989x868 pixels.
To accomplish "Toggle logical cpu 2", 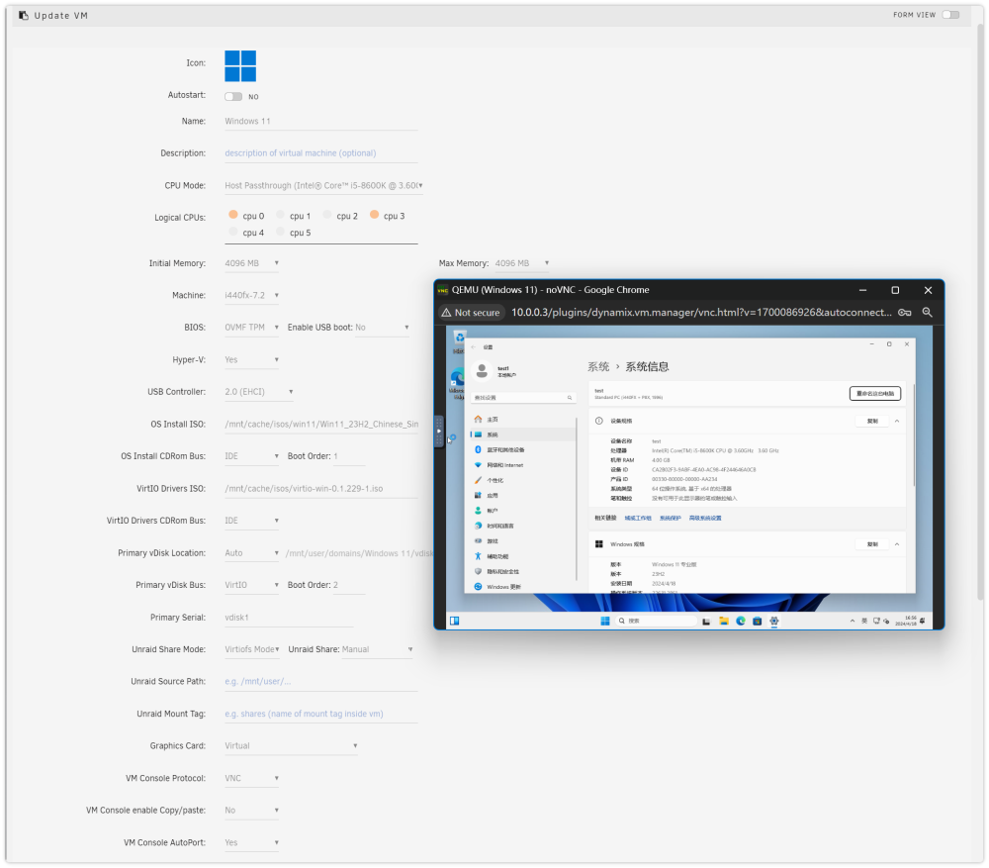I will 327,215.
